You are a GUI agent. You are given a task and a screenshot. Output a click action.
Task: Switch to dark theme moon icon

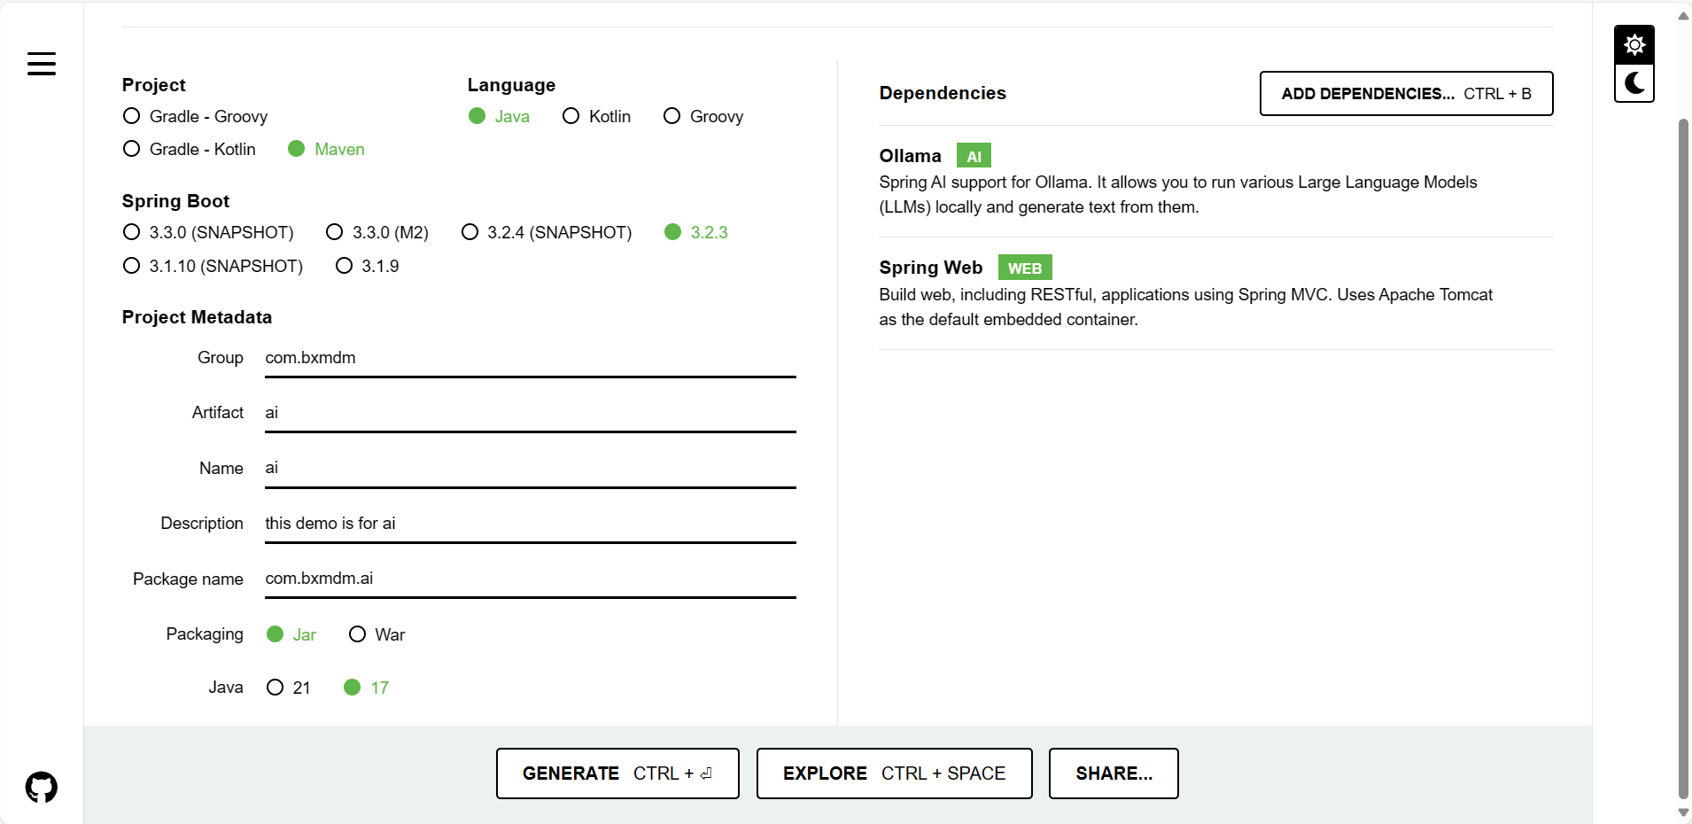(1634, 83)
